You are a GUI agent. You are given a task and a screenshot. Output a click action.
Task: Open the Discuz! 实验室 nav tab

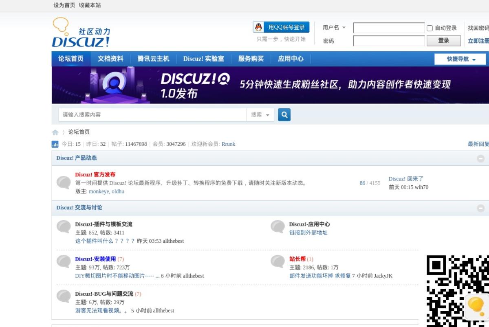(204, 59)
